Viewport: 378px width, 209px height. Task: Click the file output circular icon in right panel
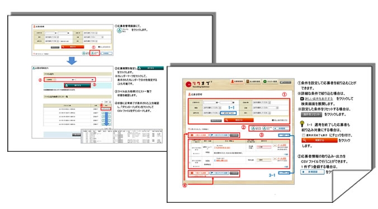264,128
